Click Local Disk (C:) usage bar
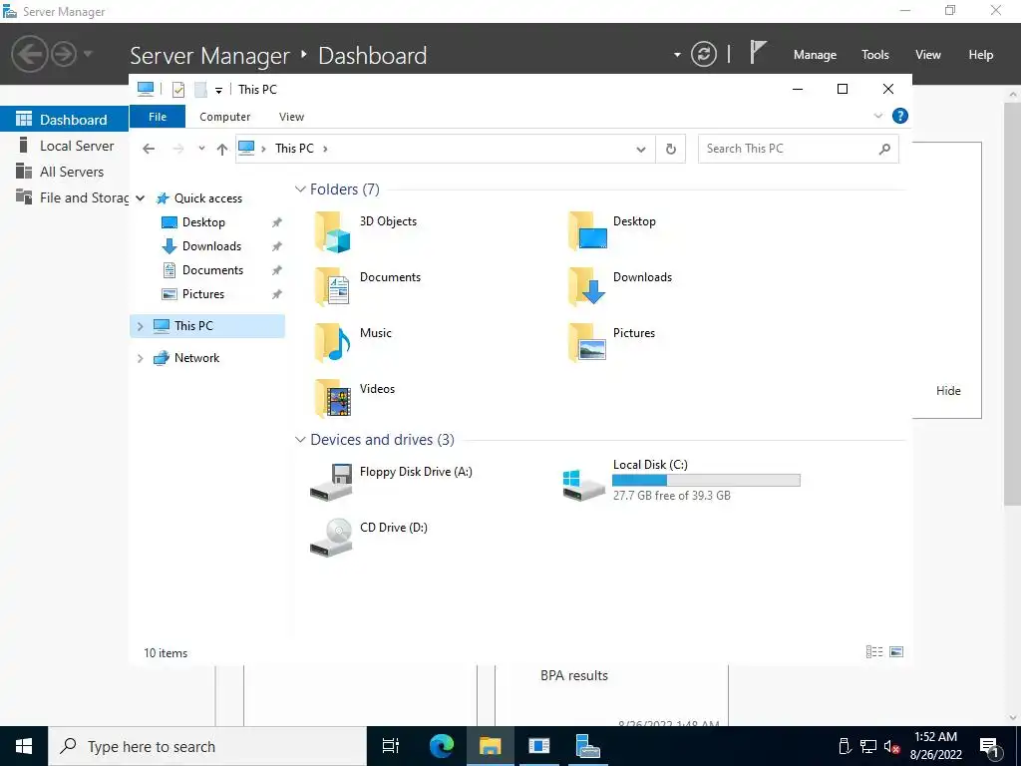The image size is (1021, 766). (706, 481)
